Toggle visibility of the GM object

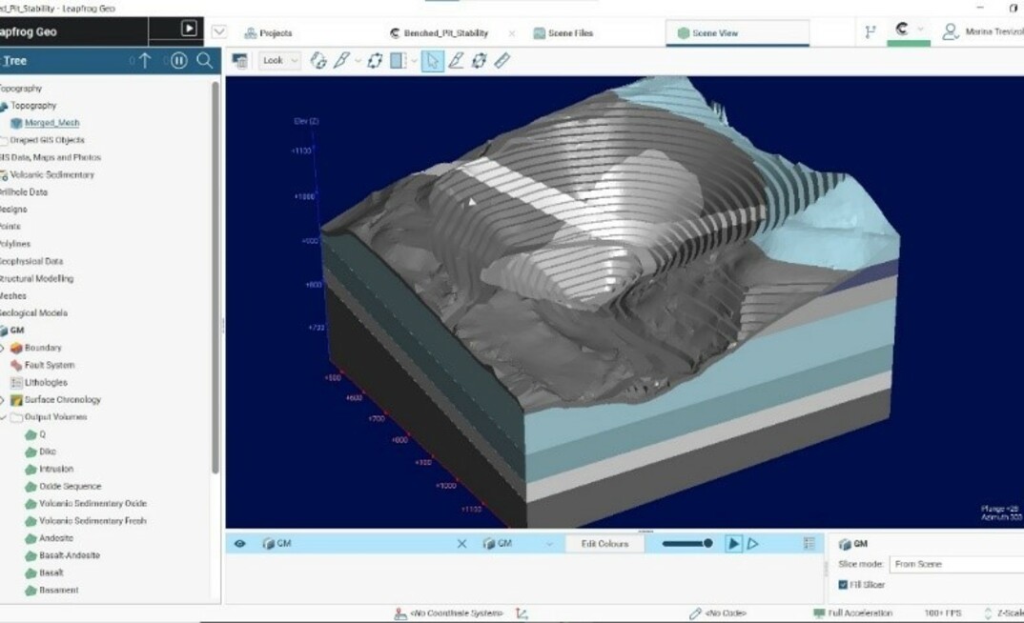(239, 543)
